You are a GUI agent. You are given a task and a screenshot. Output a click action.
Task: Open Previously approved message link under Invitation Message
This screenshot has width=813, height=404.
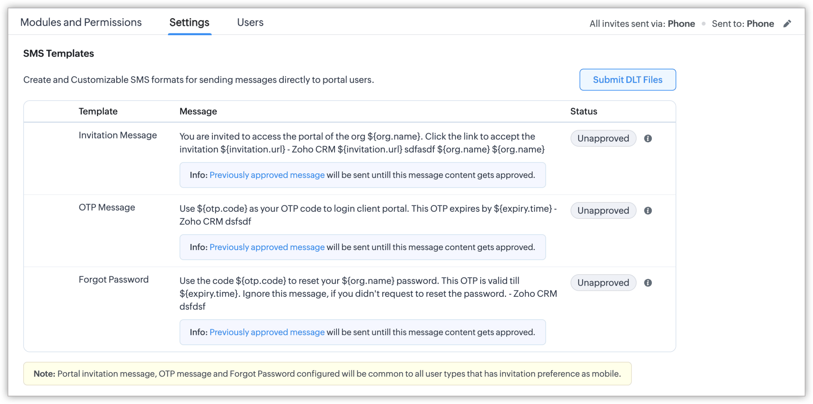pos(267,175)
